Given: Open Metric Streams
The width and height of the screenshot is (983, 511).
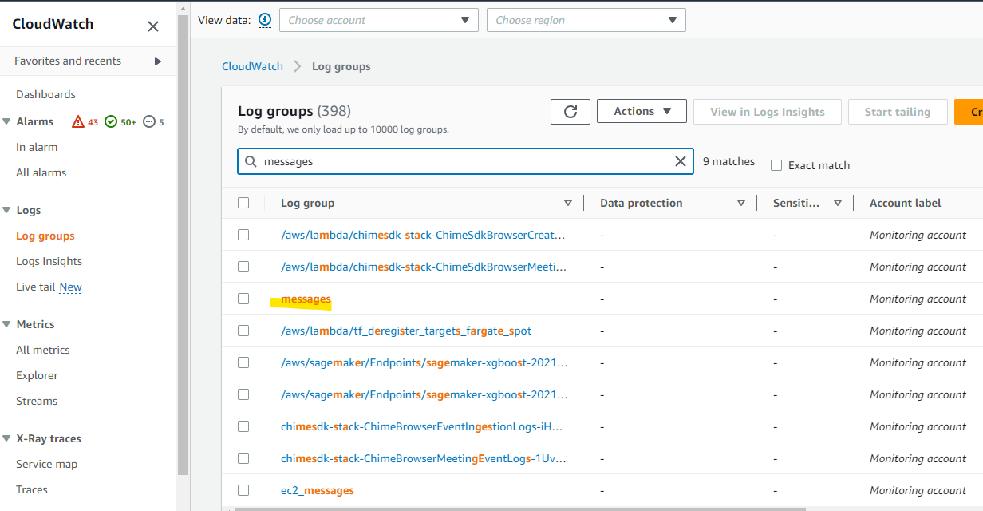Looking at the screenshot, I should pyautogui.click(x=37, y=401).
